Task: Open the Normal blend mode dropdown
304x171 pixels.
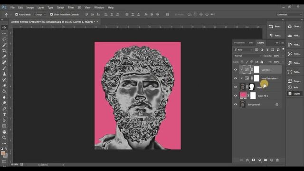Action: tap(247, 56)
